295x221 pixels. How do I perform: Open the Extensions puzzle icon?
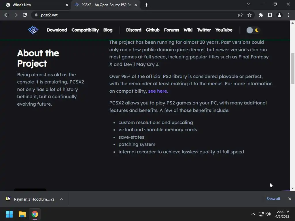pos(261,15)
